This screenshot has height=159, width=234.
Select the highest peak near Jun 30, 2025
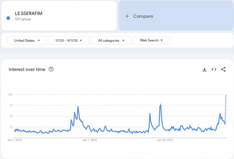pos(161,104)
